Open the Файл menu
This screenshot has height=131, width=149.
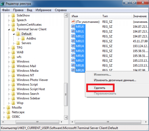tap(6, 10)
